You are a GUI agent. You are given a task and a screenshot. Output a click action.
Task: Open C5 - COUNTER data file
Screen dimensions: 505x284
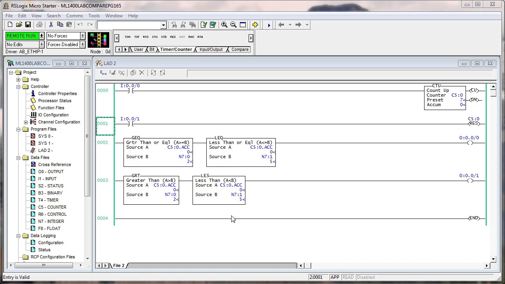[x=52, y=207]
